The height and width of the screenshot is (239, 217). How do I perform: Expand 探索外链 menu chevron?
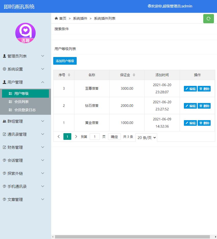[x=43, y=173]
